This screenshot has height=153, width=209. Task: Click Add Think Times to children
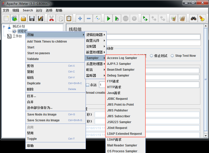click(47, 42)
